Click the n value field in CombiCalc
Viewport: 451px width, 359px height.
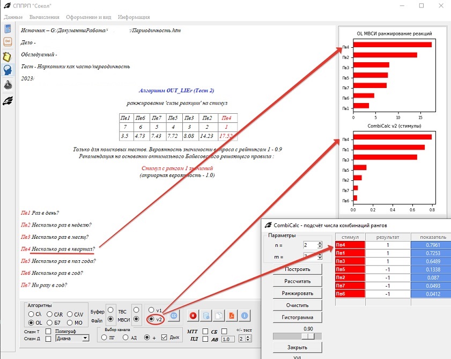310,245
